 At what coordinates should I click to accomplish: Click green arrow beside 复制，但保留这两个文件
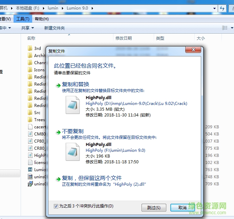58,179
